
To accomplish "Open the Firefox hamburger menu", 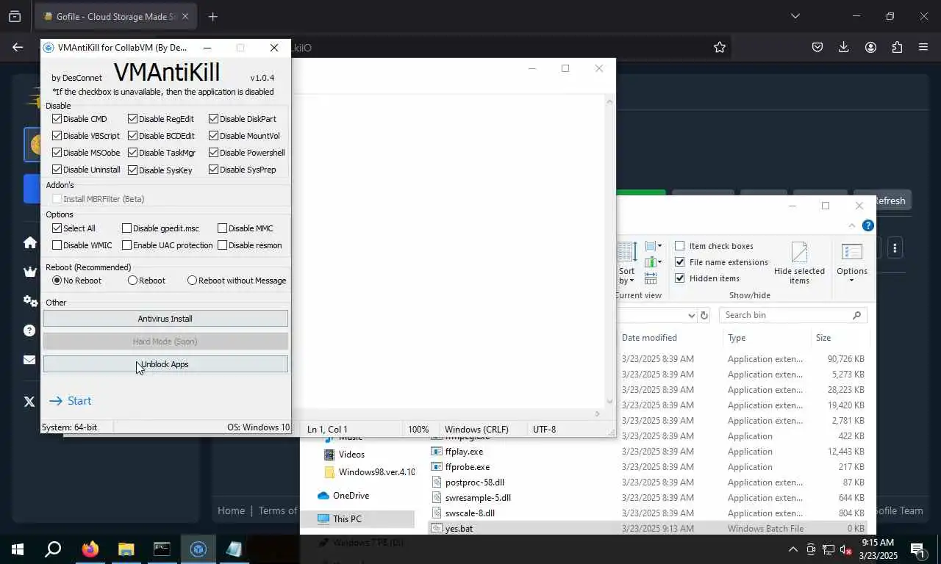I will [x=923, y=47].
